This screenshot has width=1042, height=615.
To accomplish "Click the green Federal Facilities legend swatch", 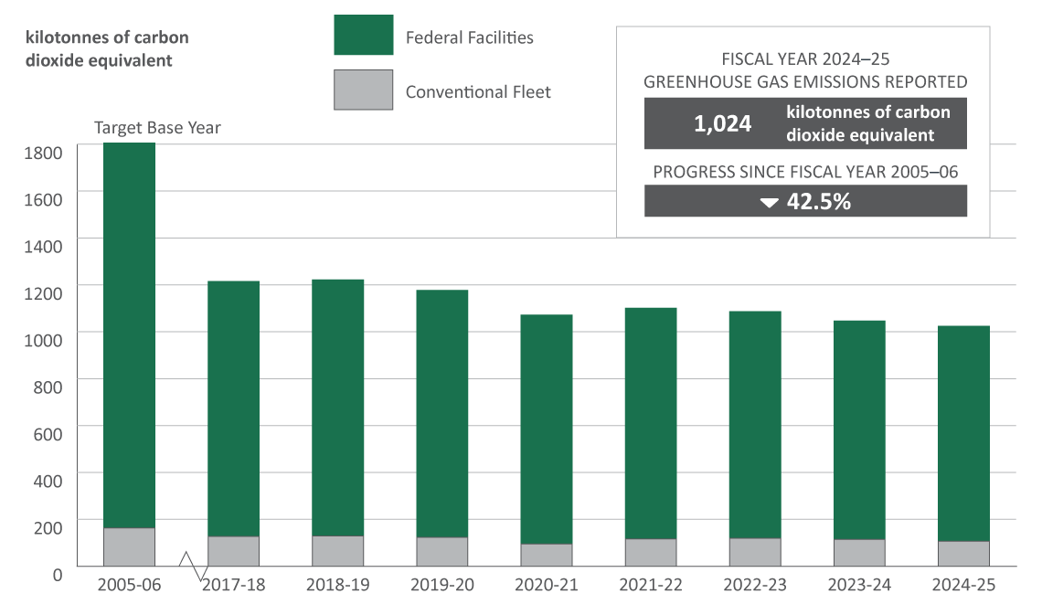I will coord(364,35).
